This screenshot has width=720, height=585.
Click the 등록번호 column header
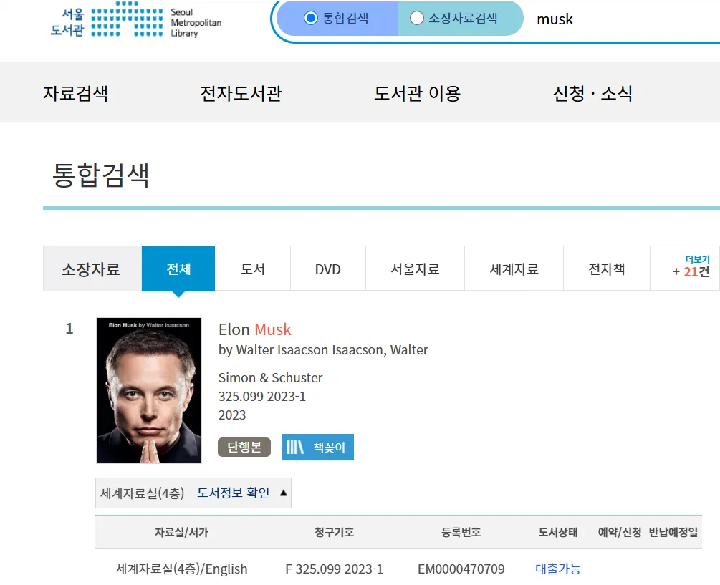click(461, 532)
